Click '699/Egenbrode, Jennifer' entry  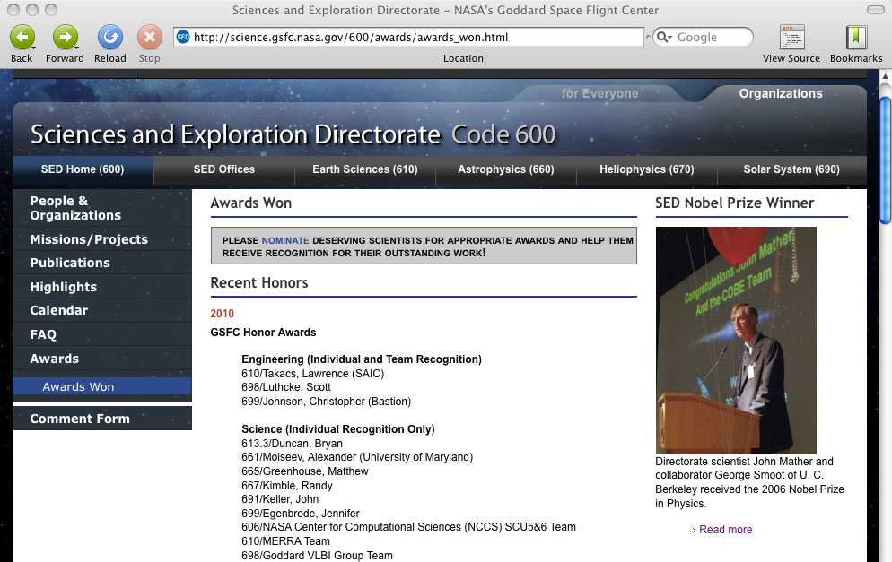tap(301, 513)
